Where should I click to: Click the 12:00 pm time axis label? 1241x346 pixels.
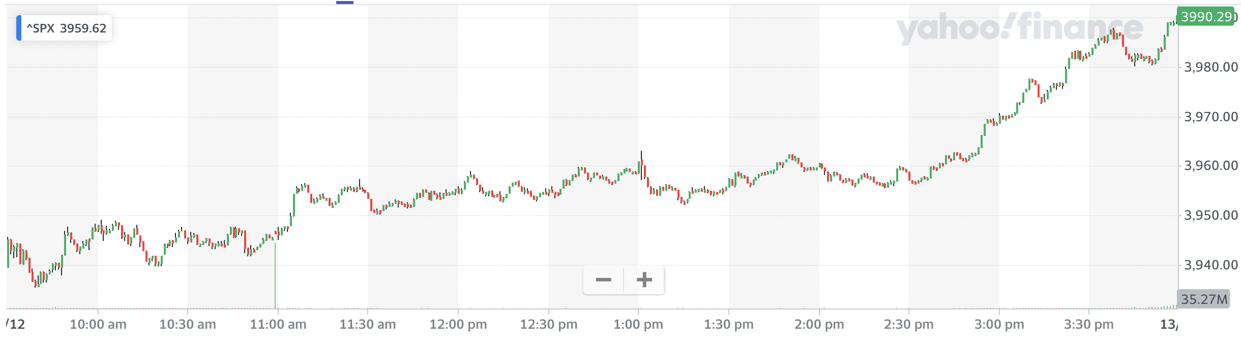[458, 325]
